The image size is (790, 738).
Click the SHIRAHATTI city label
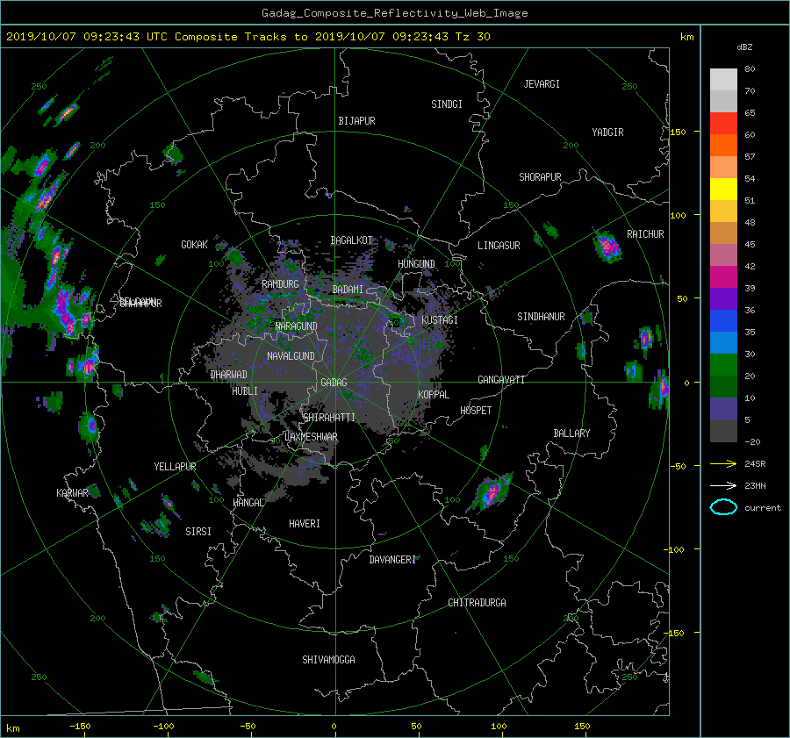(329, 418)
